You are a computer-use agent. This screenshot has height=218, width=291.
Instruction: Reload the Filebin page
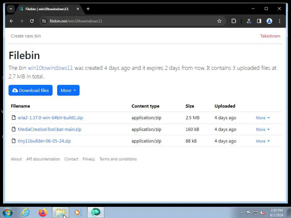coord(32,21)
